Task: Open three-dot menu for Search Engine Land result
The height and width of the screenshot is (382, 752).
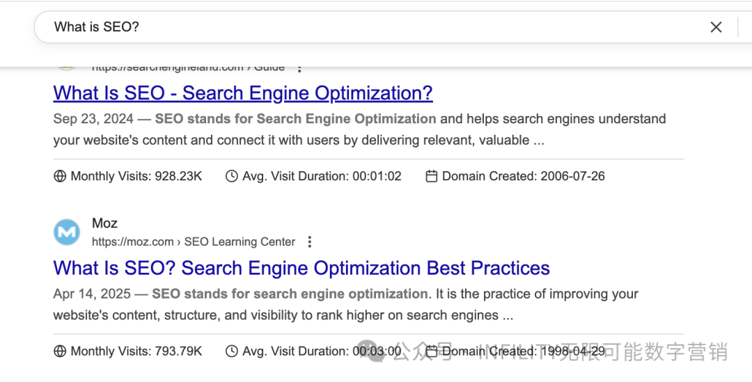Action: tap(299, 68)
